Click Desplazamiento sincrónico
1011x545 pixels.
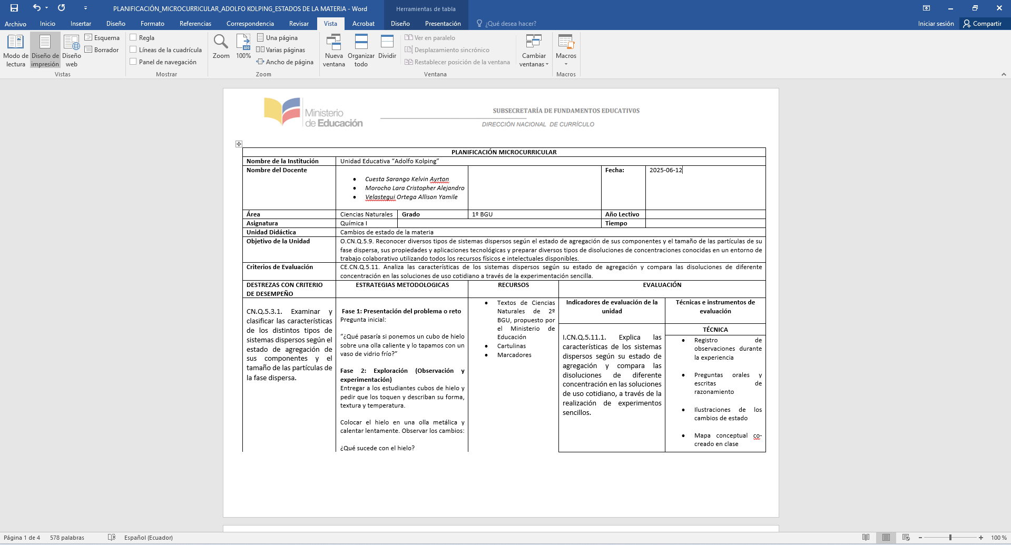447,50
